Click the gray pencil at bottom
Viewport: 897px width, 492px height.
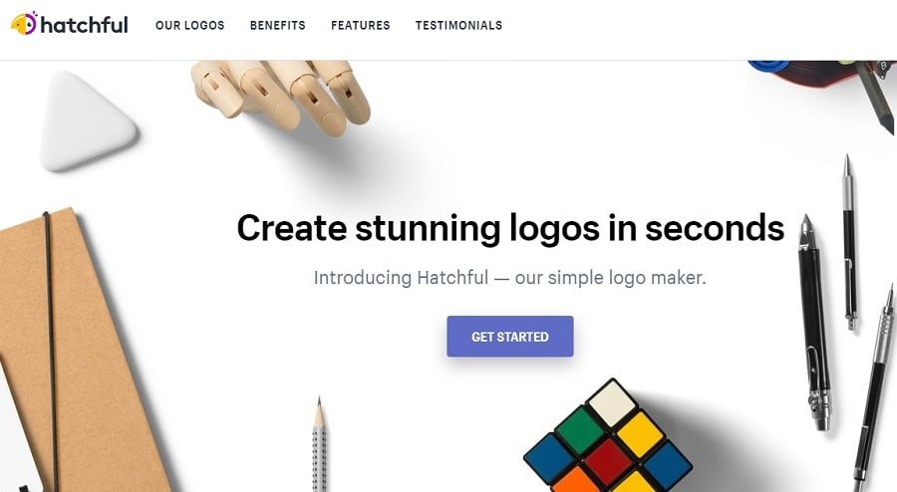coord(319,444)
